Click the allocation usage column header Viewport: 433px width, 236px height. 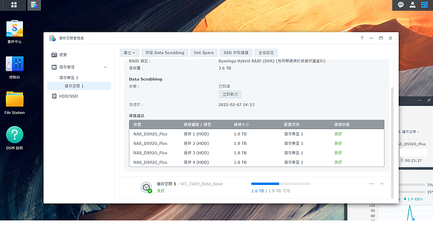292,125
